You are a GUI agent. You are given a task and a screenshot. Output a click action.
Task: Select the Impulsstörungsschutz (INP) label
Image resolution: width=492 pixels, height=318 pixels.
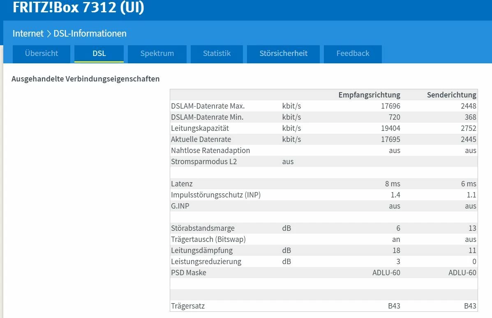[x=216, y=195]
